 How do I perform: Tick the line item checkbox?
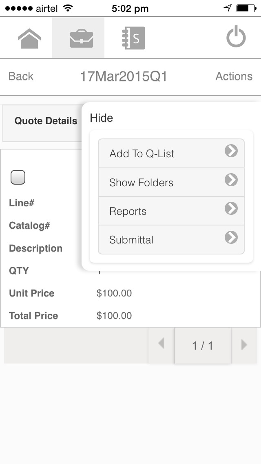tap(18, 177)
